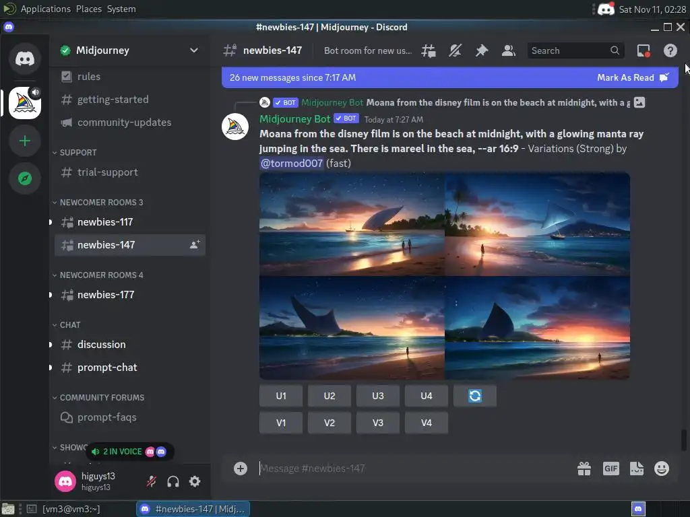Open the Applications menu

pyautogui.click(x=45, y=9)
